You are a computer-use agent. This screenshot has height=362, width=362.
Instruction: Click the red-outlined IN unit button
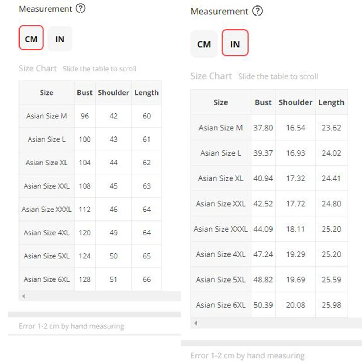(x=235, y=44)
